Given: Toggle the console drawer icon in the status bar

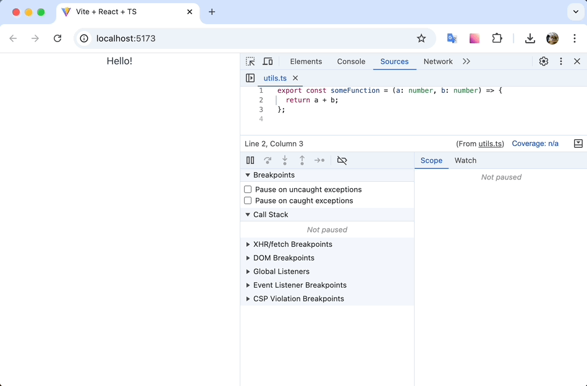Looking at the screenshot, I should [578, 144].
